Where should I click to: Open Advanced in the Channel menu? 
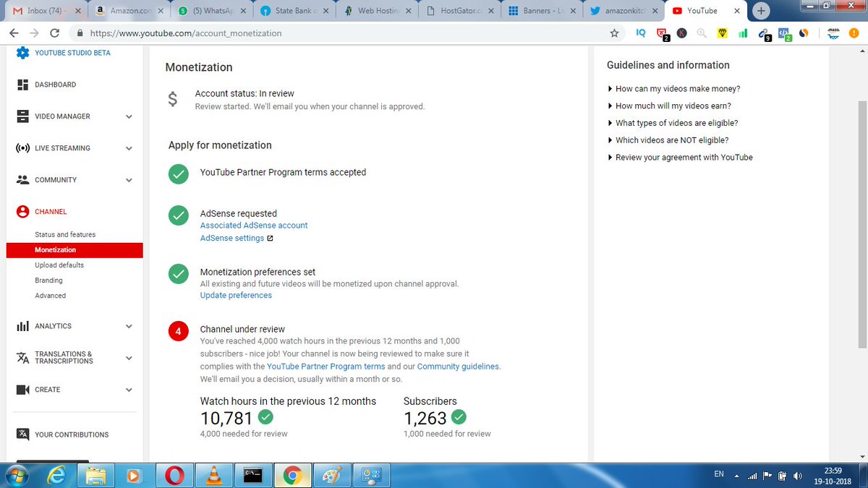[x=50, y=296]
